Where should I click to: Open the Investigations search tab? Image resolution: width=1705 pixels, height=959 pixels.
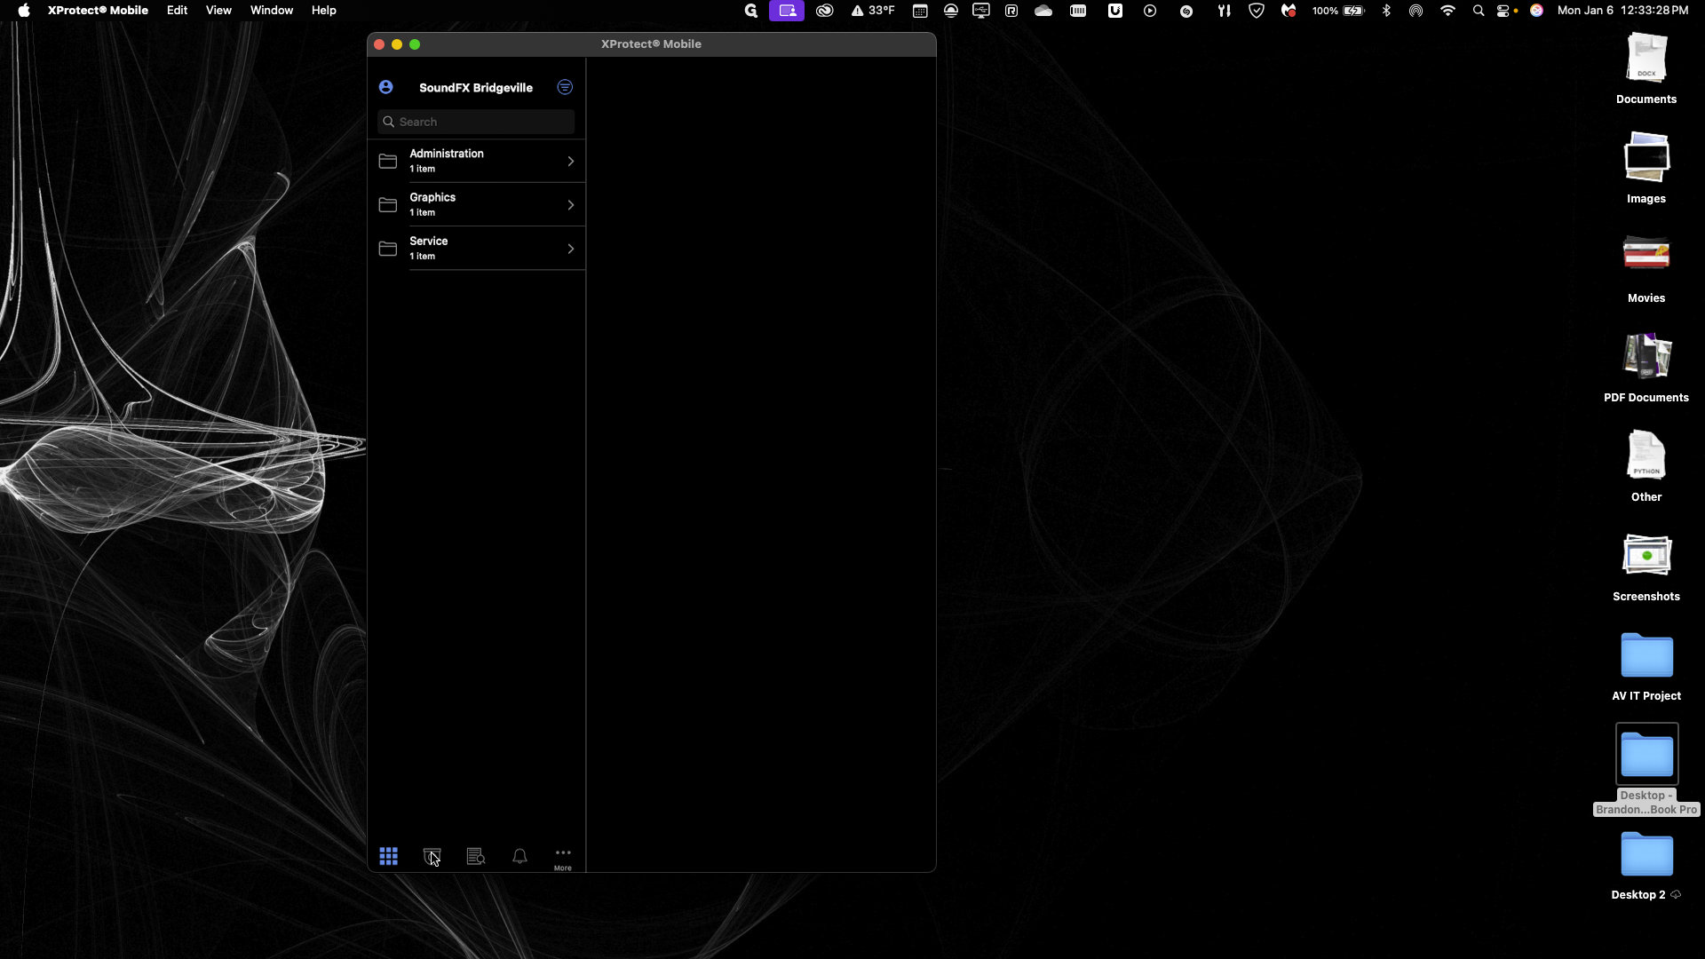476,856
